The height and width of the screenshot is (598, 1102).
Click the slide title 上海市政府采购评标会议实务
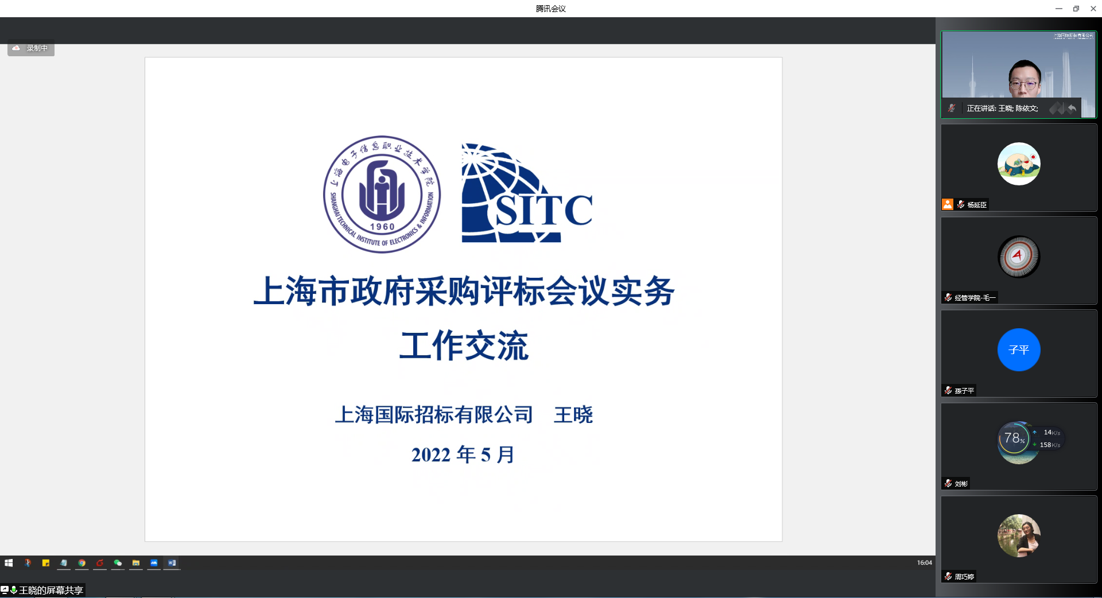coord(464,291)
